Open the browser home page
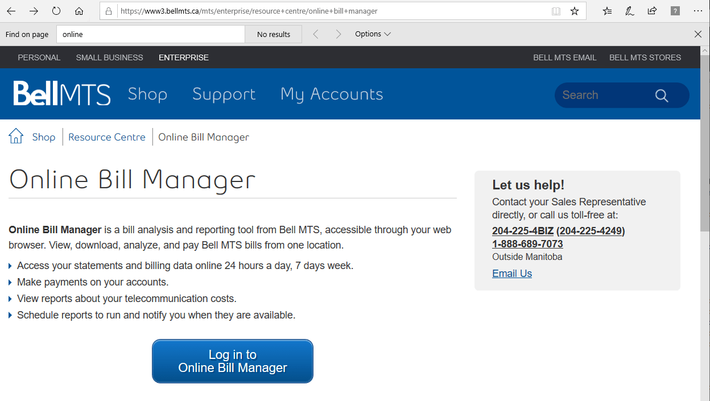 coord(79,10)
